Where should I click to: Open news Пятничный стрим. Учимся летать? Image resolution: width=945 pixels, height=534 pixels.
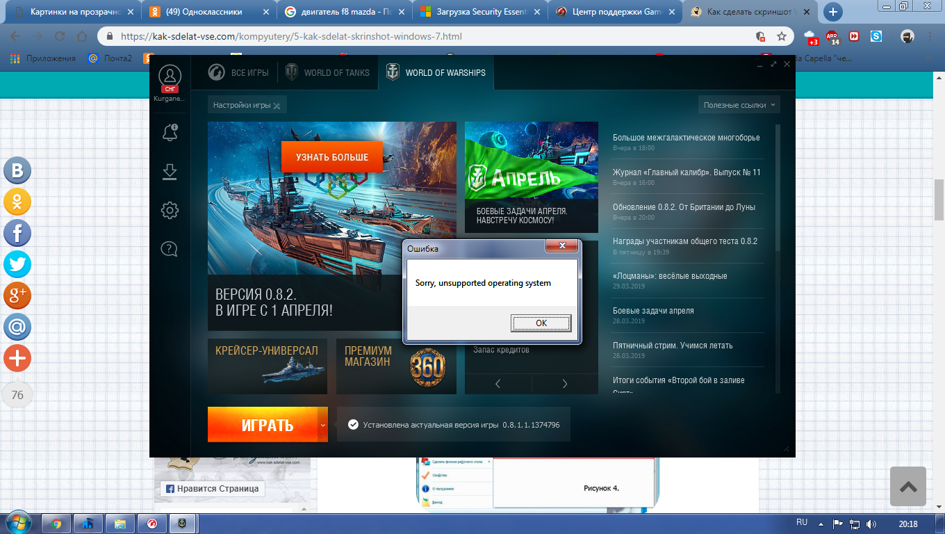[673, 346]
